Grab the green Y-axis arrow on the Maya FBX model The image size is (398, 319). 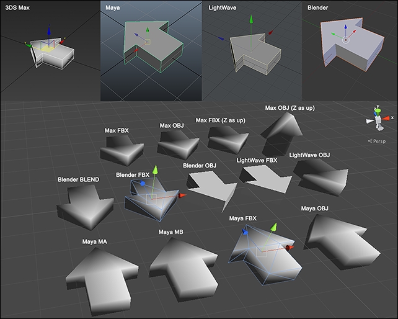pyautogui.click(x=273, y=227)
